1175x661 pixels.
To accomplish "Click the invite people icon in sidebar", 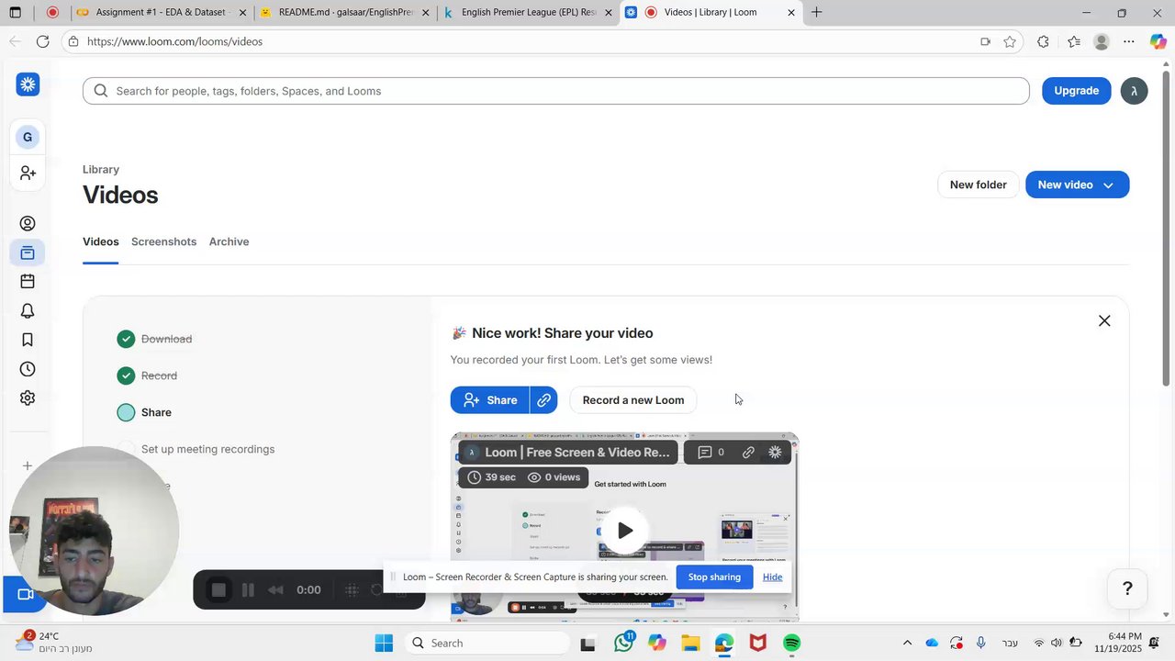I will [28, 173].
